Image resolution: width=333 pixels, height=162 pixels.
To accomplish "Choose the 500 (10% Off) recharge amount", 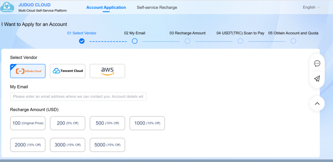I will coord(107,123).
